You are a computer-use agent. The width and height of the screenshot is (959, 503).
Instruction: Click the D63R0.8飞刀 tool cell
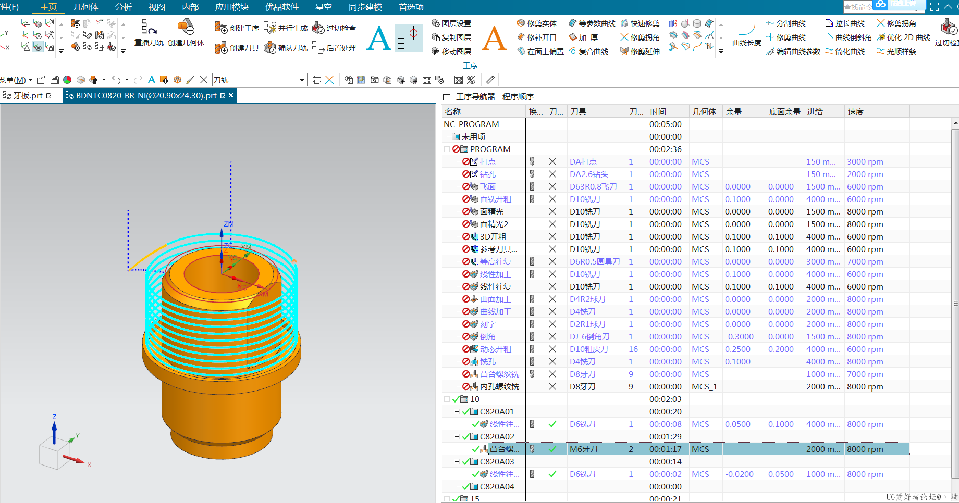596,187
